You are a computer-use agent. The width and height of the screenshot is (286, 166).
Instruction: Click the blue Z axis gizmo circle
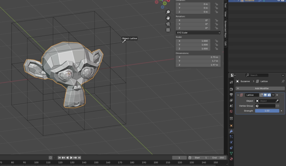tap(162, 7)
